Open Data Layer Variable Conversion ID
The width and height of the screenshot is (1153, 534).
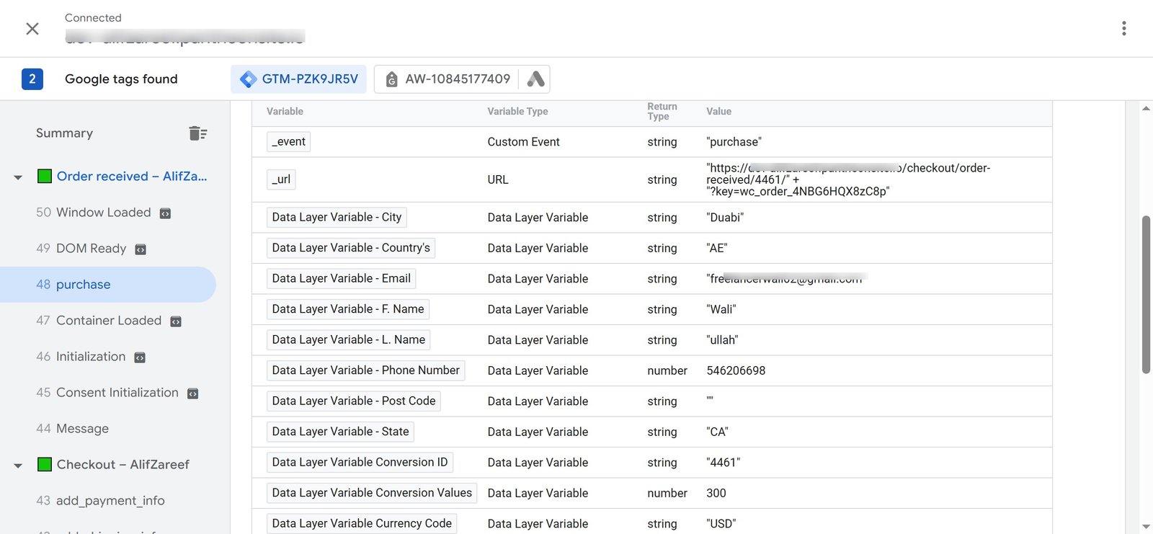tap(360, 463)
